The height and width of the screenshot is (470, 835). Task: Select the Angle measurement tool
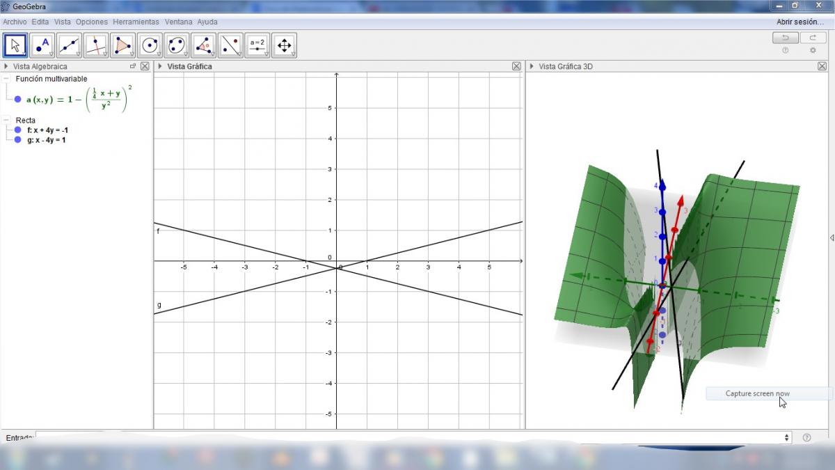(x=203, y=45)
